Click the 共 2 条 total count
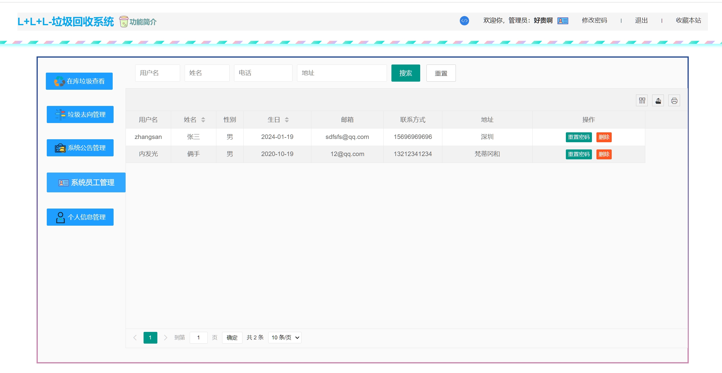The height and width of the screenshot is (373, 722). (255, 338)
